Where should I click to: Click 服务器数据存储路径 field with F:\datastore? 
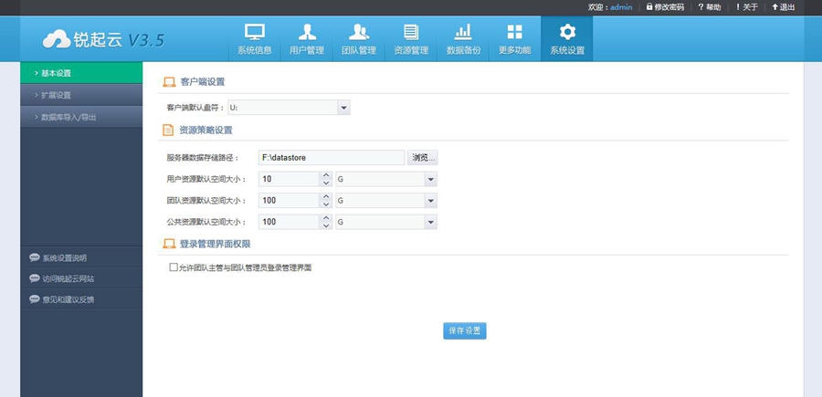[332, 158]
